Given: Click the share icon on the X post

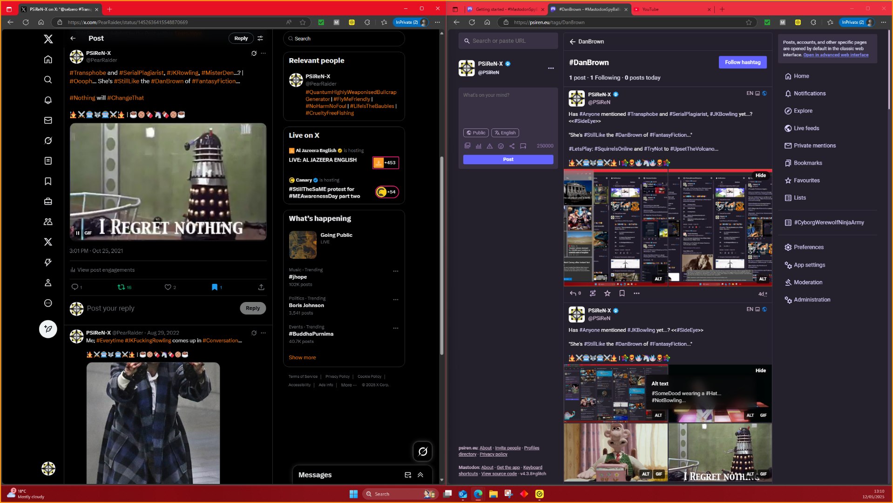Looking at the screenshot, I should 261,287.
